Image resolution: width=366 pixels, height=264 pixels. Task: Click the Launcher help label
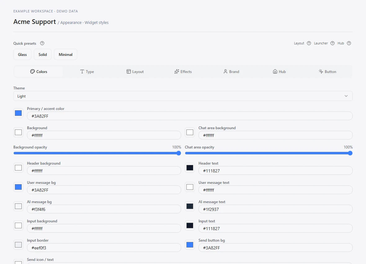[321, 43]
